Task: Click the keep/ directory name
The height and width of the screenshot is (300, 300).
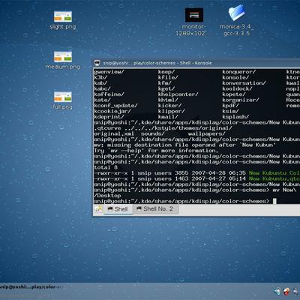Action: pyautogui.click(x=166, y=72)
